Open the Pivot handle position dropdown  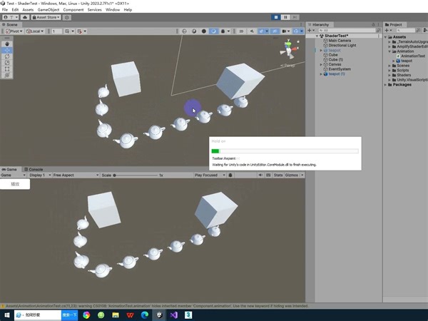pos(14,31)
